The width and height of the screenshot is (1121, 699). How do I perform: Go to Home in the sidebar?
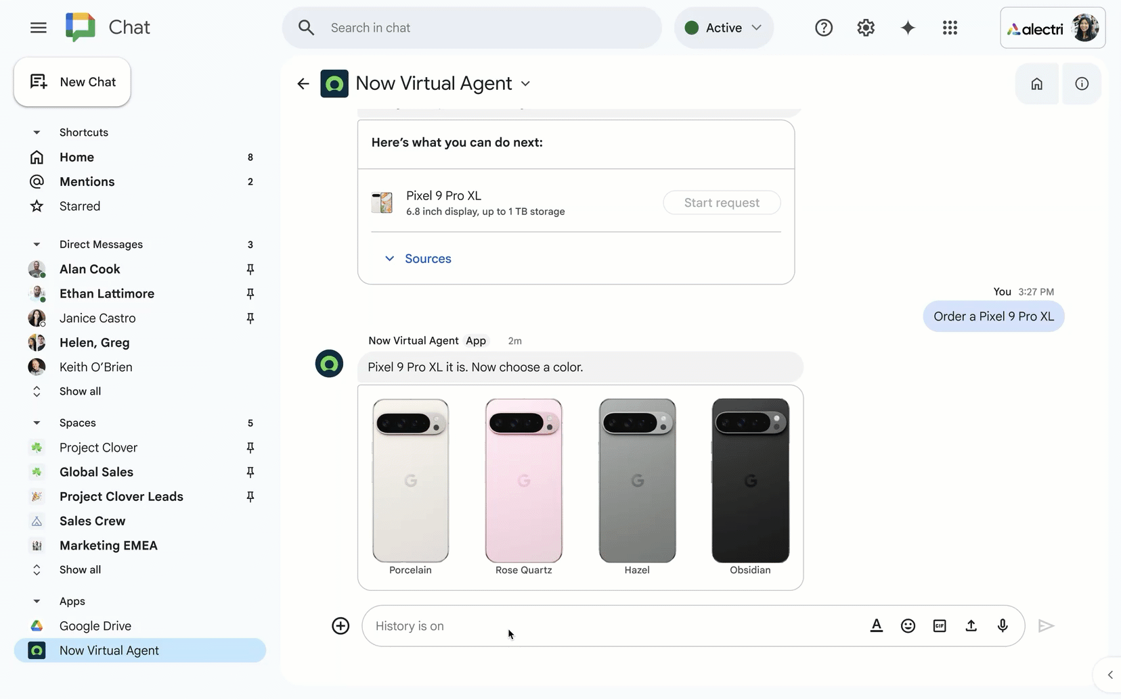(76, 158)
